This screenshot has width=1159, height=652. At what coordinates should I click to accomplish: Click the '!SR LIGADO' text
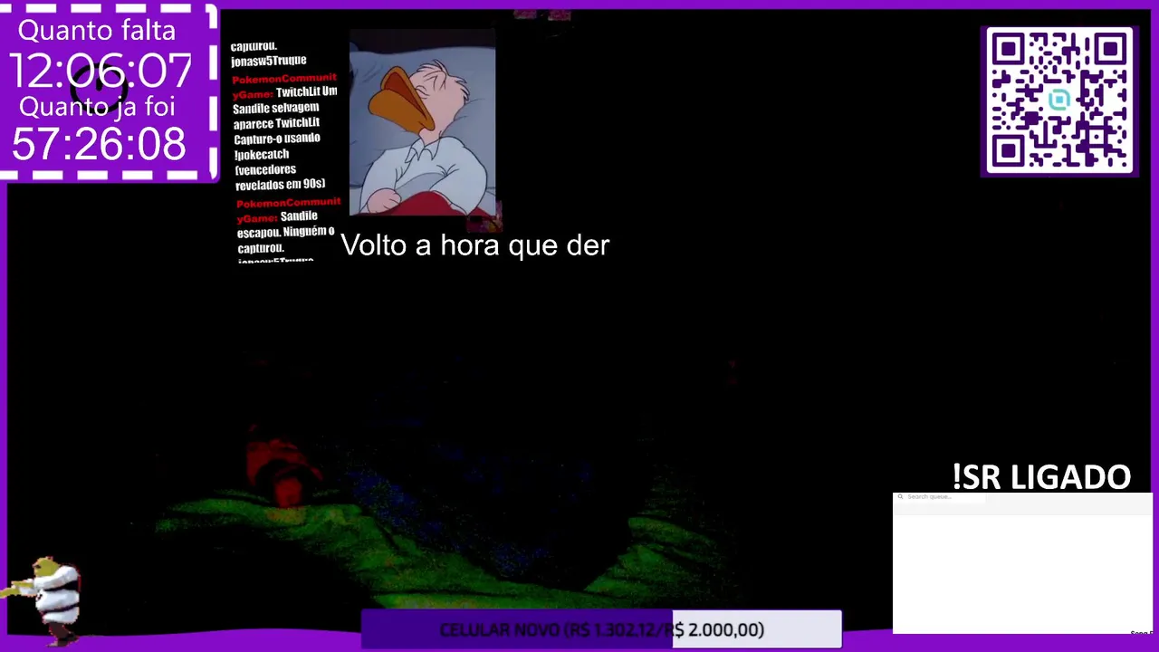point(1041,476)
